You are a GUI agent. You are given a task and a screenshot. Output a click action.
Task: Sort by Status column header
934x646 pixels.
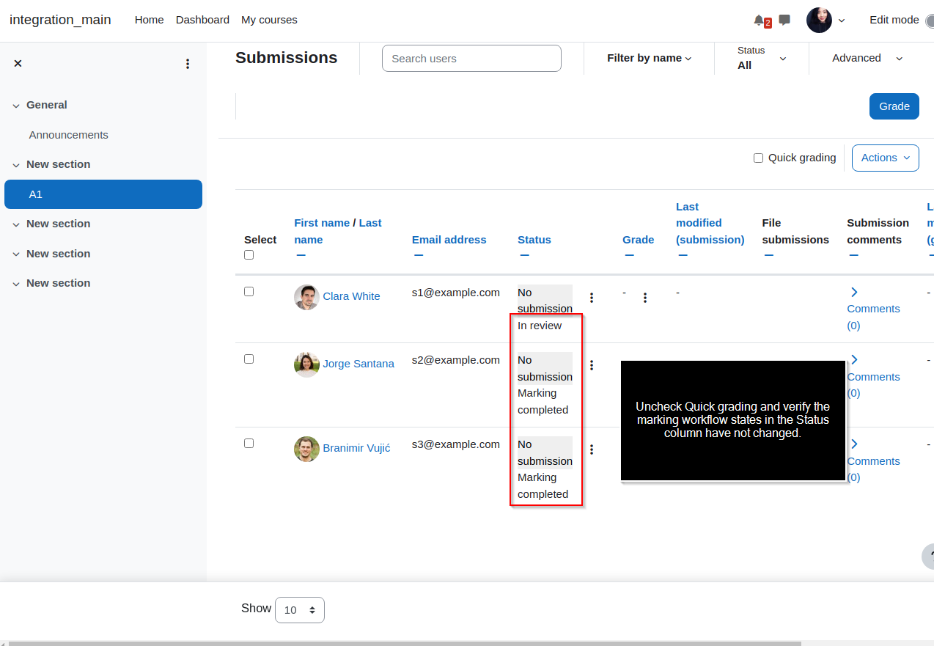click(x=534, y=240)
